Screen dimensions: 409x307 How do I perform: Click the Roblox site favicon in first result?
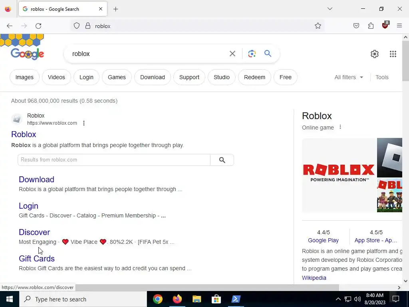17,119
